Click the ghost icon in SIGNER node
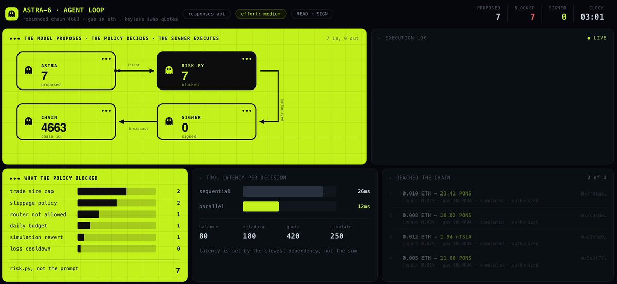This screenshot has width=617, height=284. tap(169, 121)
